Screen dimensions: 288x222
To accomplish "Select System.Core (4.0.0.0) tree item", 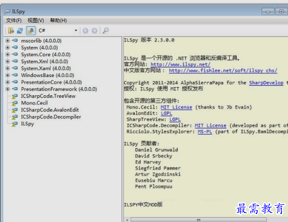I will pyautogui.click(x=46, y=55).
